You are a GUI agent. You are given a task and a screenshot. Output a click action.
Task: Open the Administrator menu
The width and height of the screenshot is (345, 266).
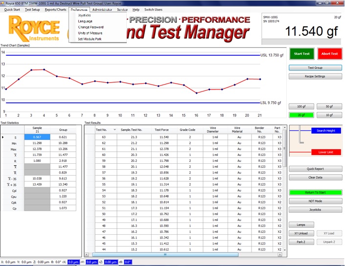click(102, 10)
